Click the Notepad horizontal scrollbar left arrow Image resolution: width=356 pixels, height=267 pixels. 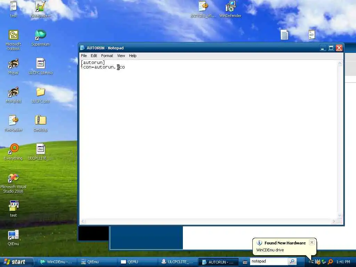click(x=83, y=221)
